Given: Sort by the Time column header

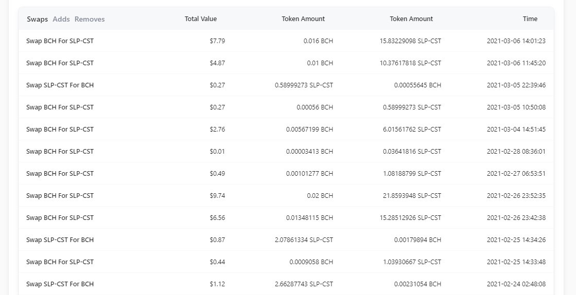Looking at the screenshot, I should pos(530,19).
